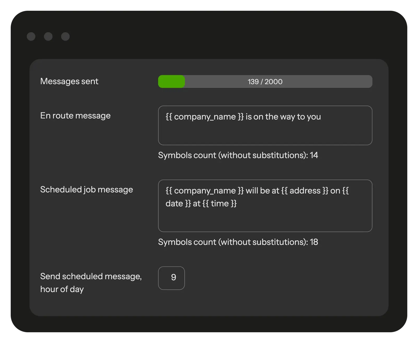Viewport: 418px width, 343px height.
Task: Click the "Scheduled job message" label
Action: click(86, 189)
